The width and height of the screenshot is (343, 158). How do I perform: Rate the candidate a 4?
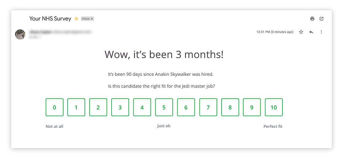(x=142, y=107)
